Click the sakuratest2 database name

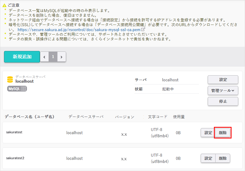pos(15,158)
